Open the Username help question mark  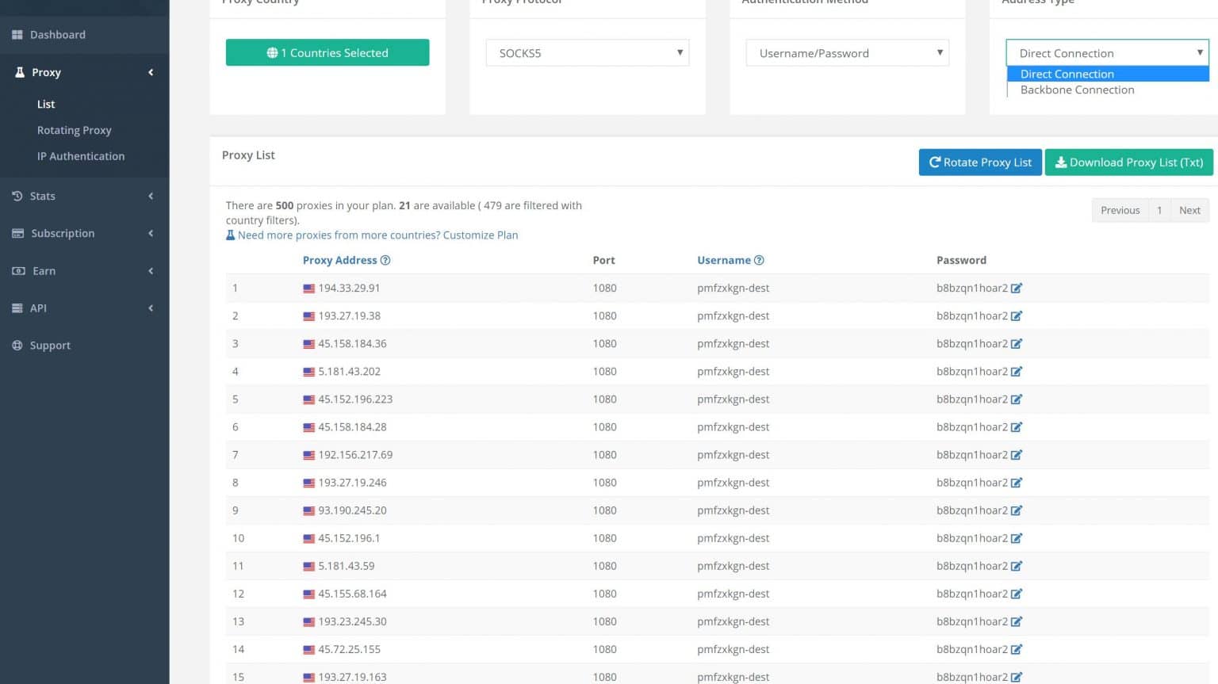pos(760,260)
